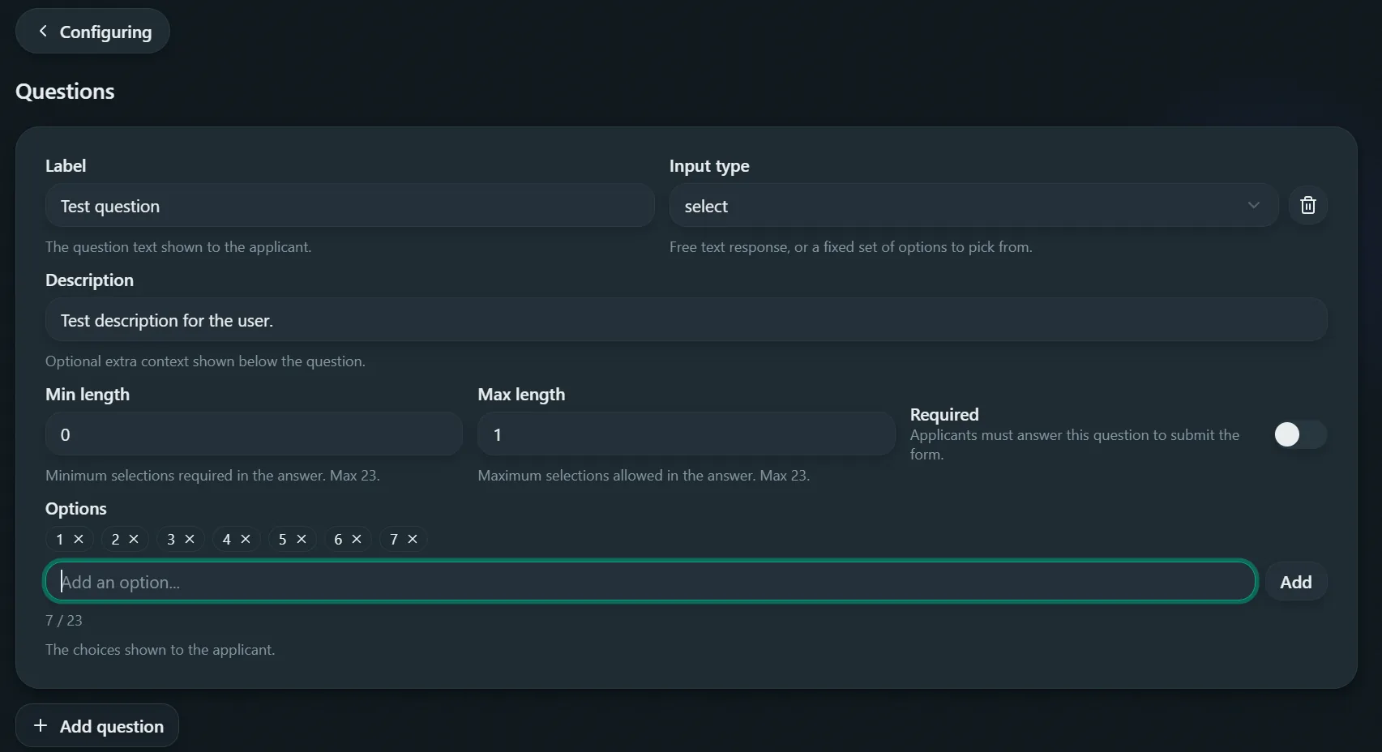Click "Optional extra context shown below" hint
The width and height of the screenshot is (1382, 752).
(205, 361)
